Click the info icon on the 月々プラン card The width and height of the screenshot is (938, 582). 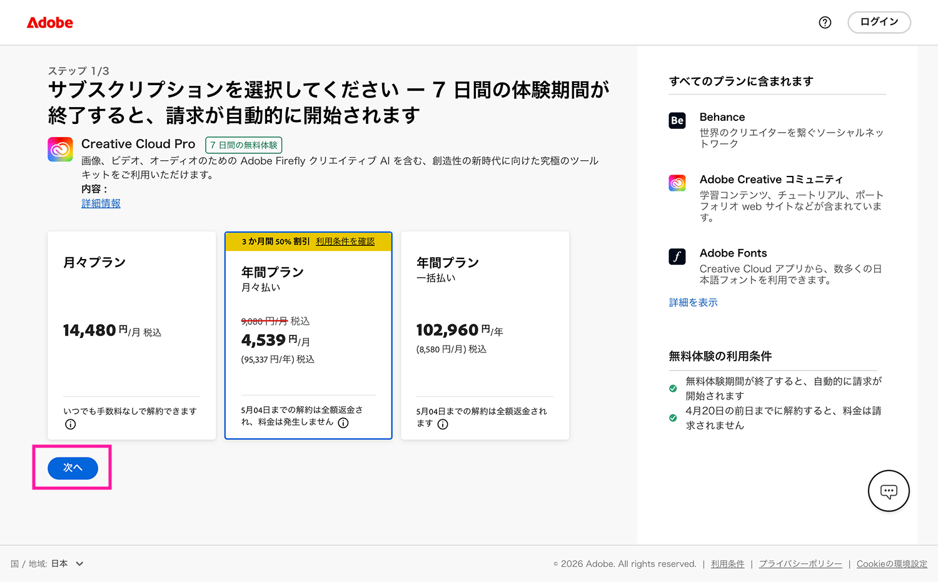pos(71,424)
